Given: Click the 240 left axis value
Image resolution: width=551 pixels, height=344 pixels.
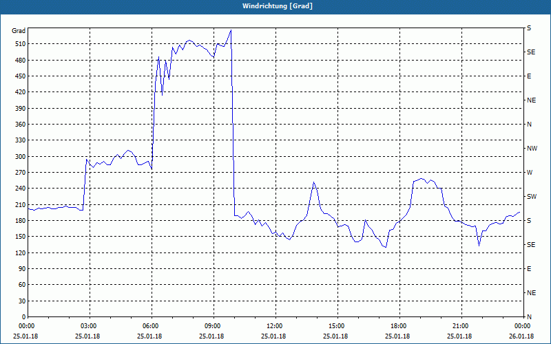Looking at the screenshot, I should pyautogui.click(x=21, y=189).
